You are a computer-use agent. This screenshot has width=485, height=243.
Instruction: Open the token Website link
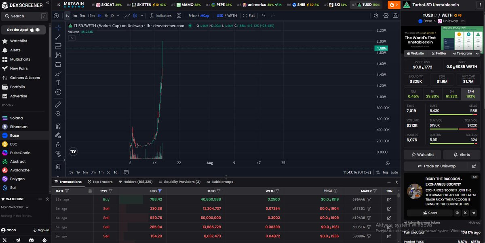pos(415,53)
